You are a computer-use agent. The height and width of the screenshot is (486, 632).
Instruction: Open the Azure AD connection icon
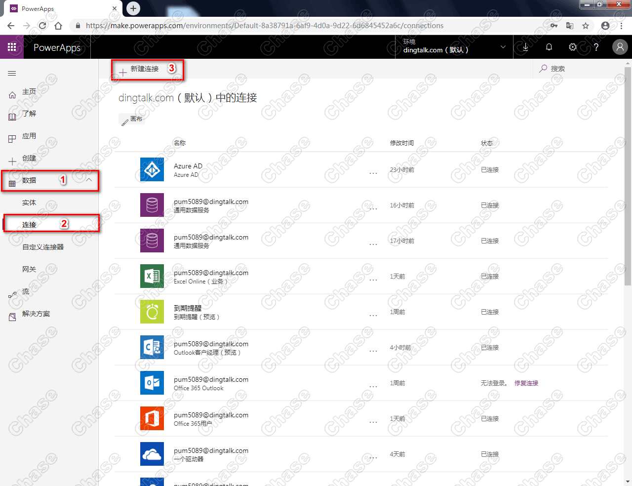152,169
